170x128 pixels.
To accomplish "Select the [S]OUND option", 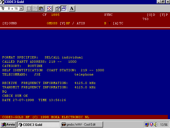I will (x=10, y=23).
